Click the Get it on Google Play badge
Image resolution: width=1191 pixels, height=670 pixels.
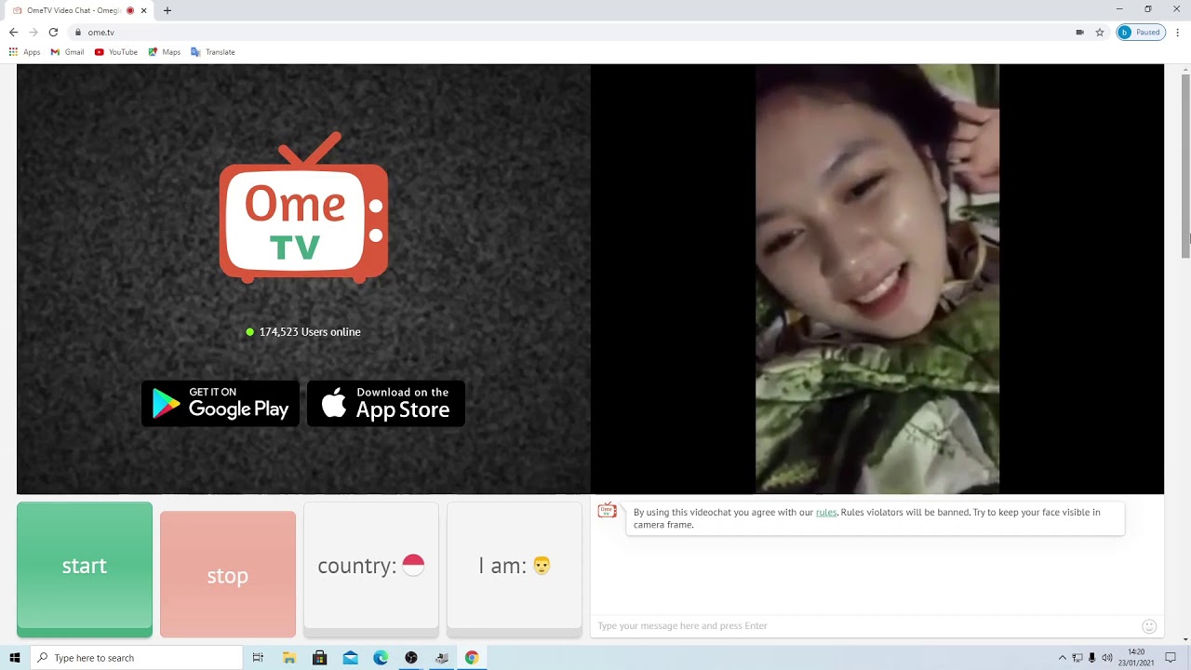tap(221, 404)
